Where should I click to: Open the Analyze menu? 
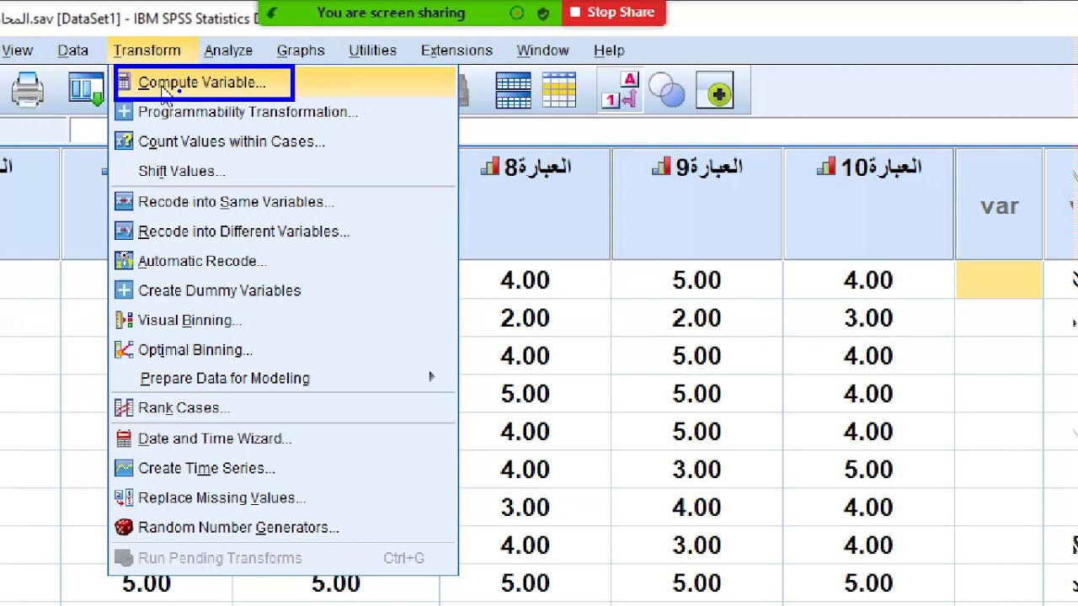[x=228, y=50]
